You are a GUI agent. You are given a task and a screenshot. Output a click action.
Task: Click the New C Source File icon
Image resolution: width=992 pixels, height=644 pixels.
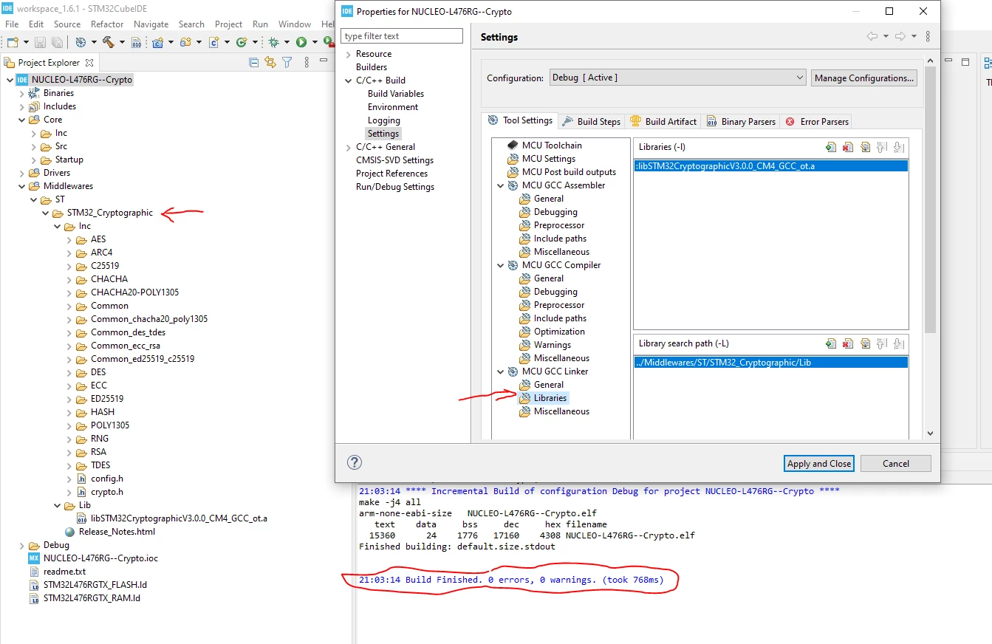[x=213, y=43]
